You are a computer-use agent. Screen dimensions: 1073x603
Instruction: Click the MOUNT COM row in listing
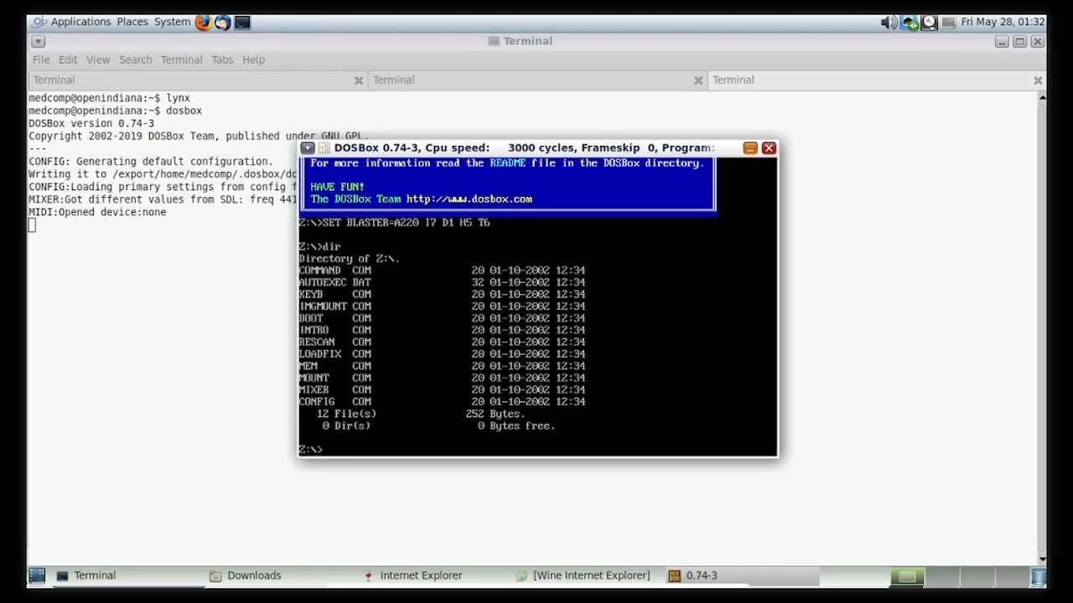[442, 378]
